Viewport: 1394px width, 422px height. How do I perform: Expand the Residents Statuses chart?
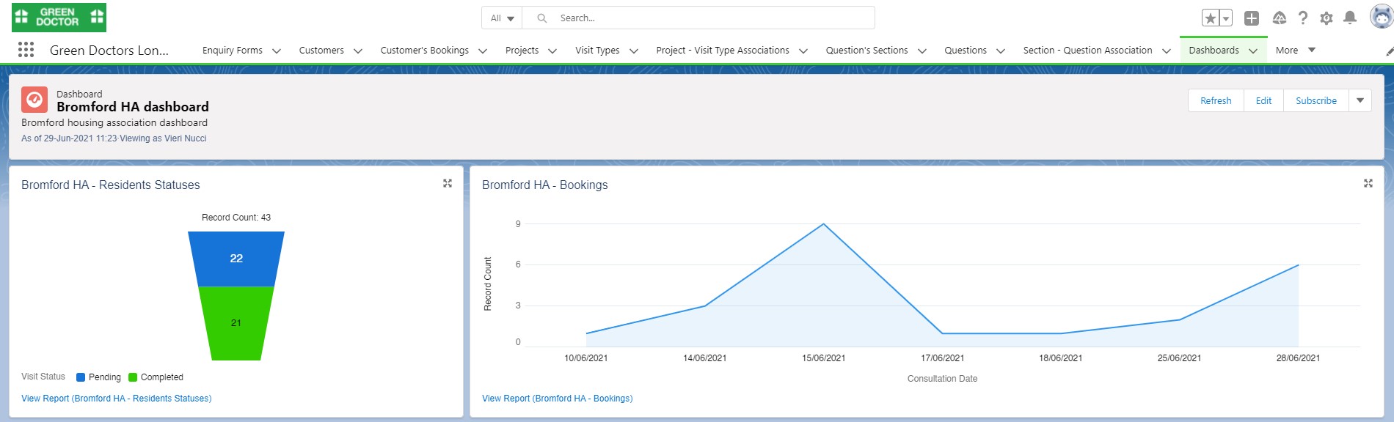[448, 183]
